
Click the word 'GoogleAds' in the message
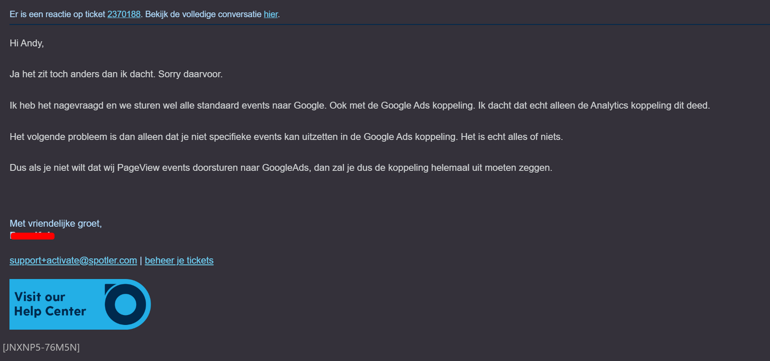pyautogui.click(x=285, y=168)
